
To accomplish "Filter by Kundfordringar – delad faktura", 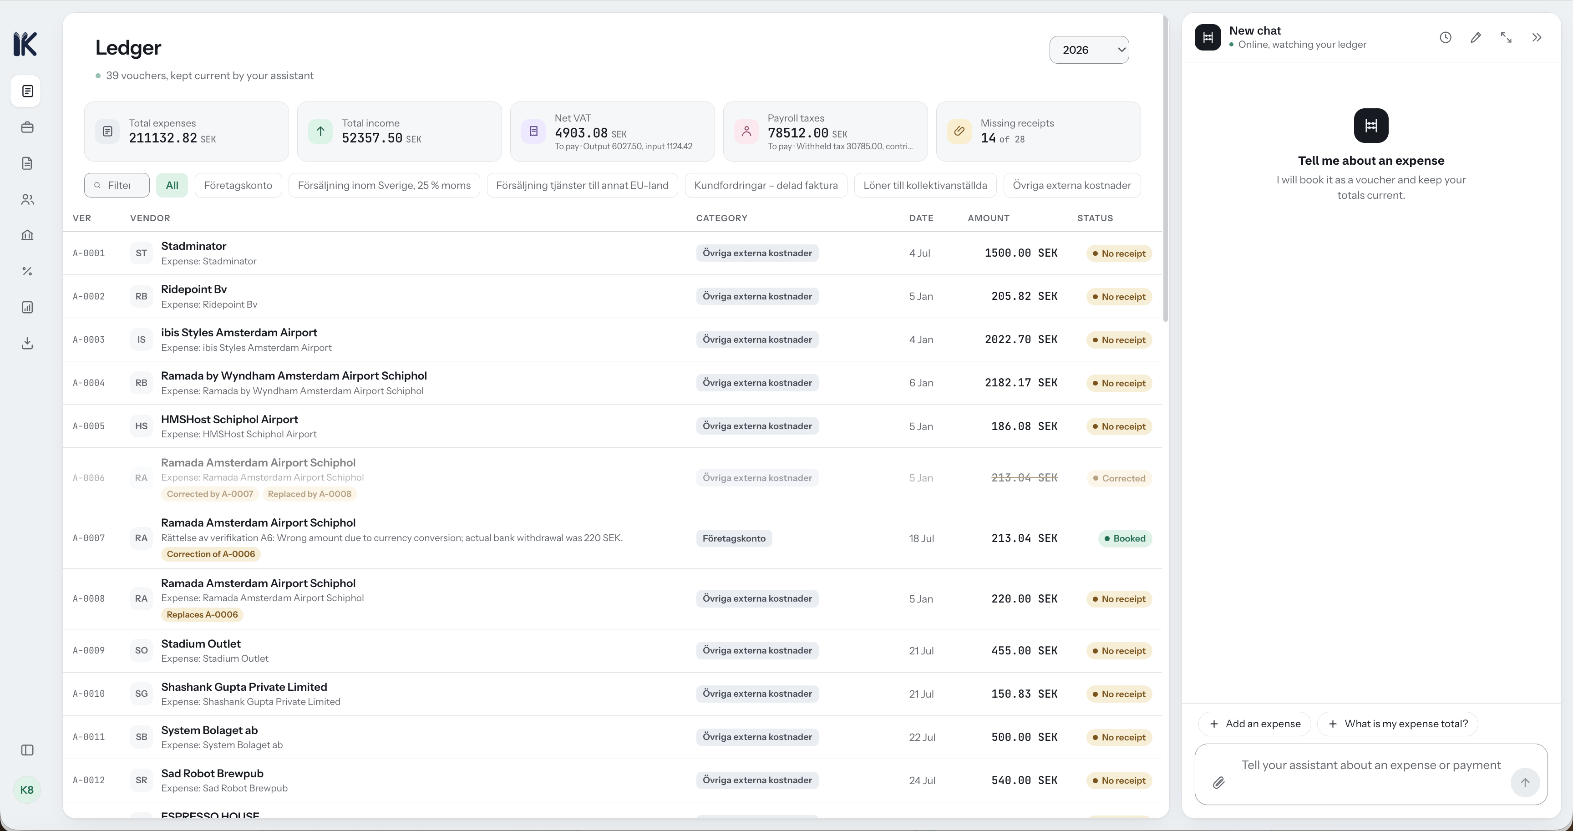I will [x=766, y=185].
